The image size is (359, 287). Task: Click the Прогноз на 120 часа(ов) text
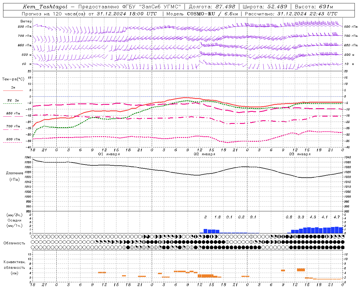click(x=54, y=14)
